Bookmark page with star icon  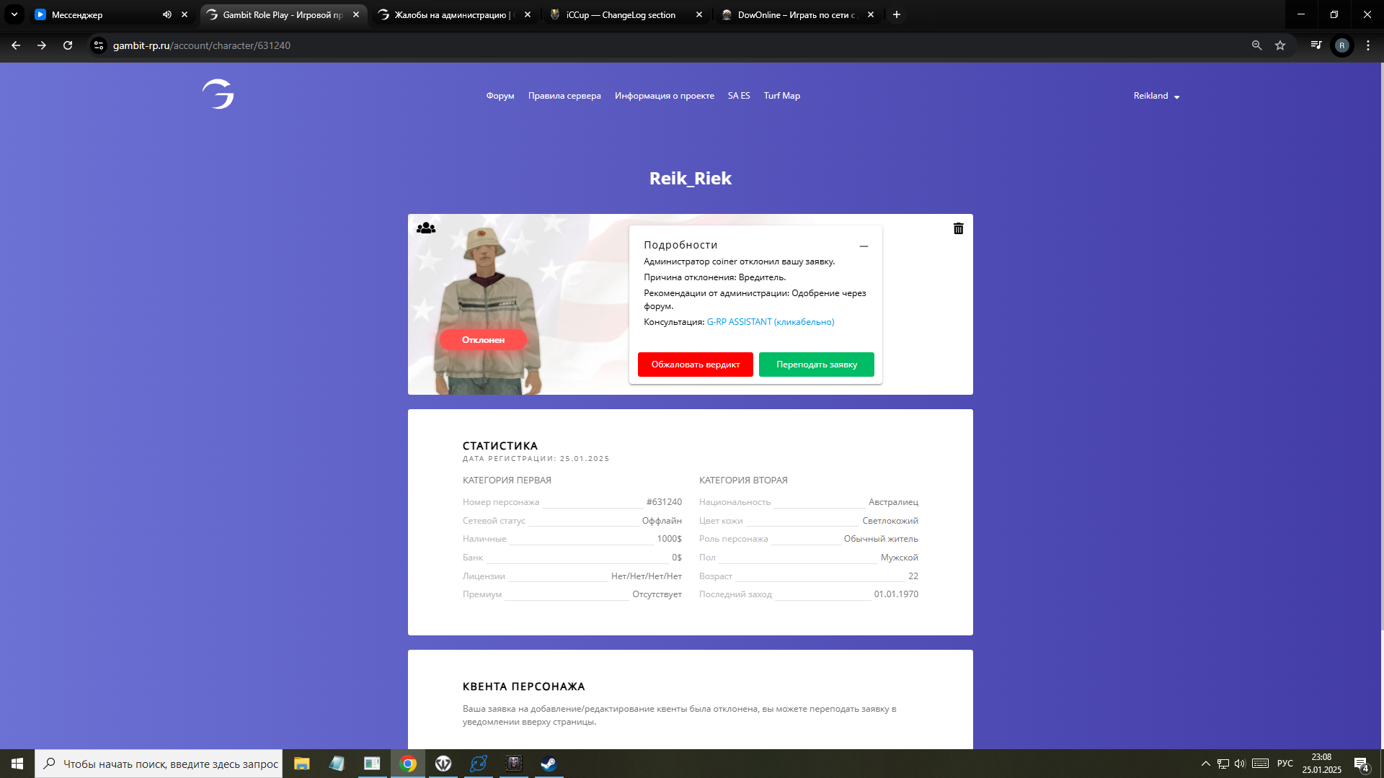[x=1280, y=45]
